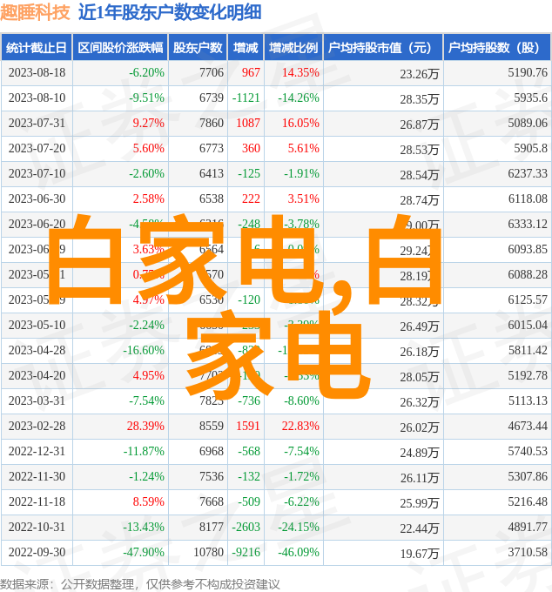This screenshot has width=552, height=592.
Task: Click the 趣睡科技 company name in title
Action: click(35, 12)
